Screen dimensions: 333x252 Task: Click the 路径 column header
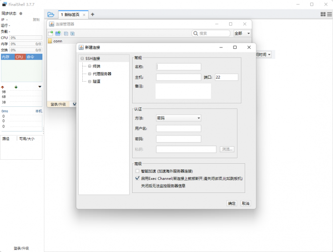coord(6,139)
